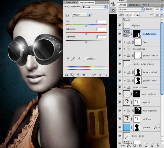Hide the Black - Color layer
This screenshot has width=164, height=148.
tap(120, 136)
